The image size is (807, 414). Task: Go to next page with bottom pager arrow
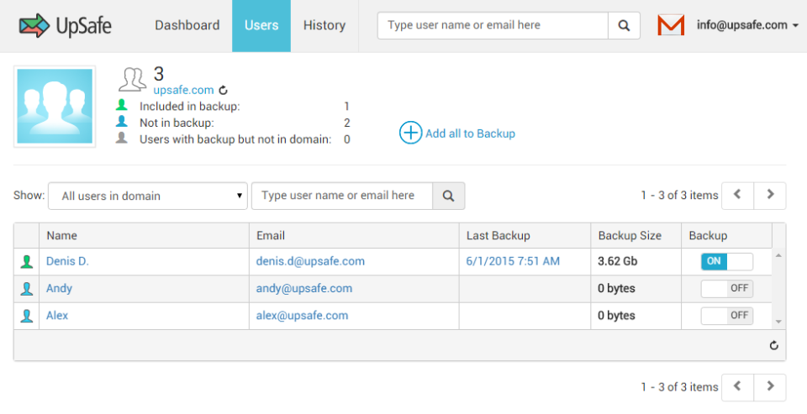pyautogui.click(x=770, y=387)
